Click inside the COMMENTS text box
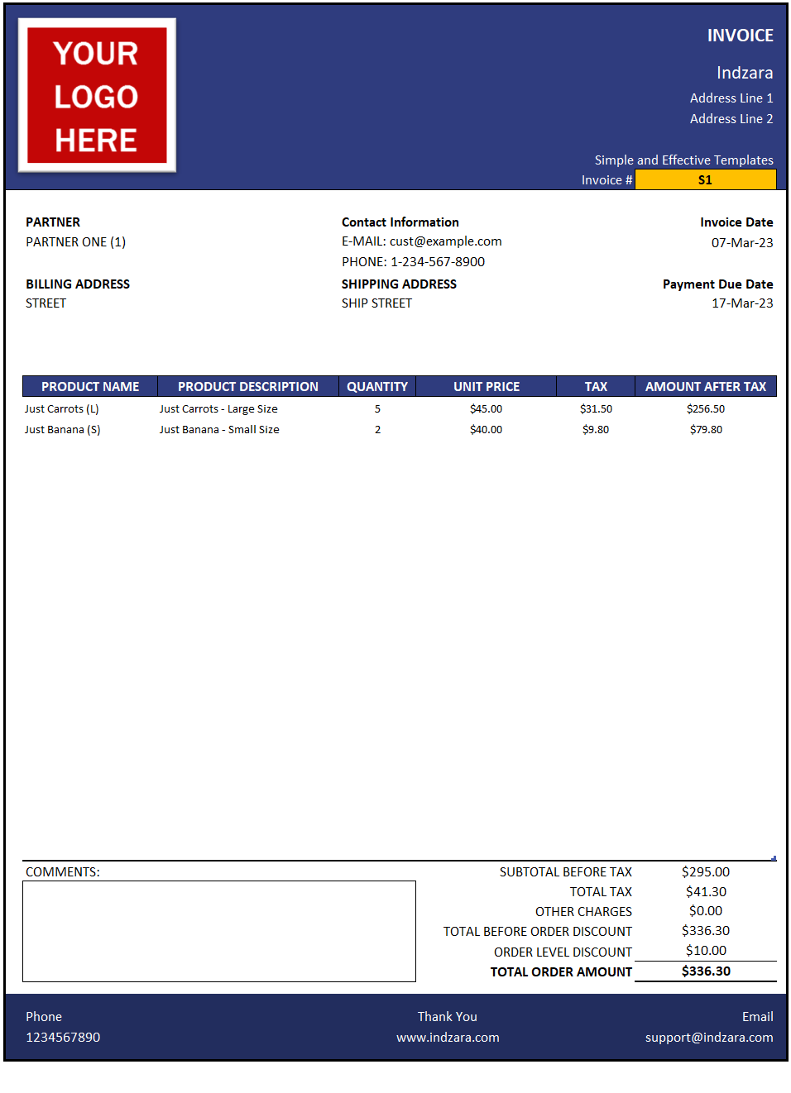 (x=219, y=931)
